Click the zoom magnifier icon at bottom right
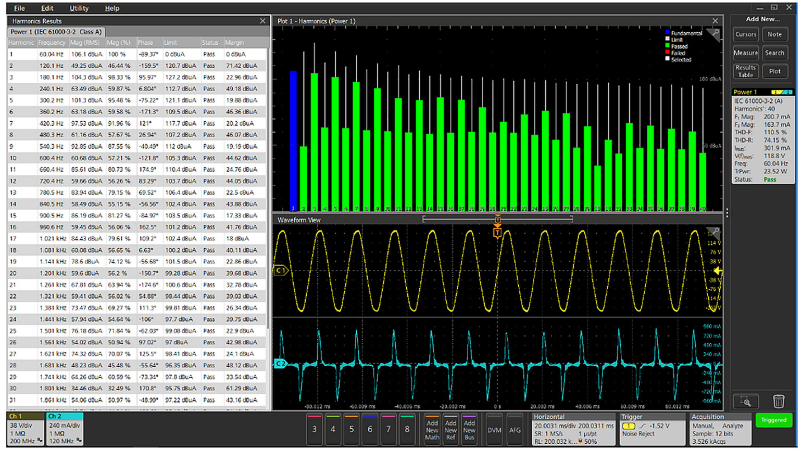802x450 pixels. pos(745,401)
